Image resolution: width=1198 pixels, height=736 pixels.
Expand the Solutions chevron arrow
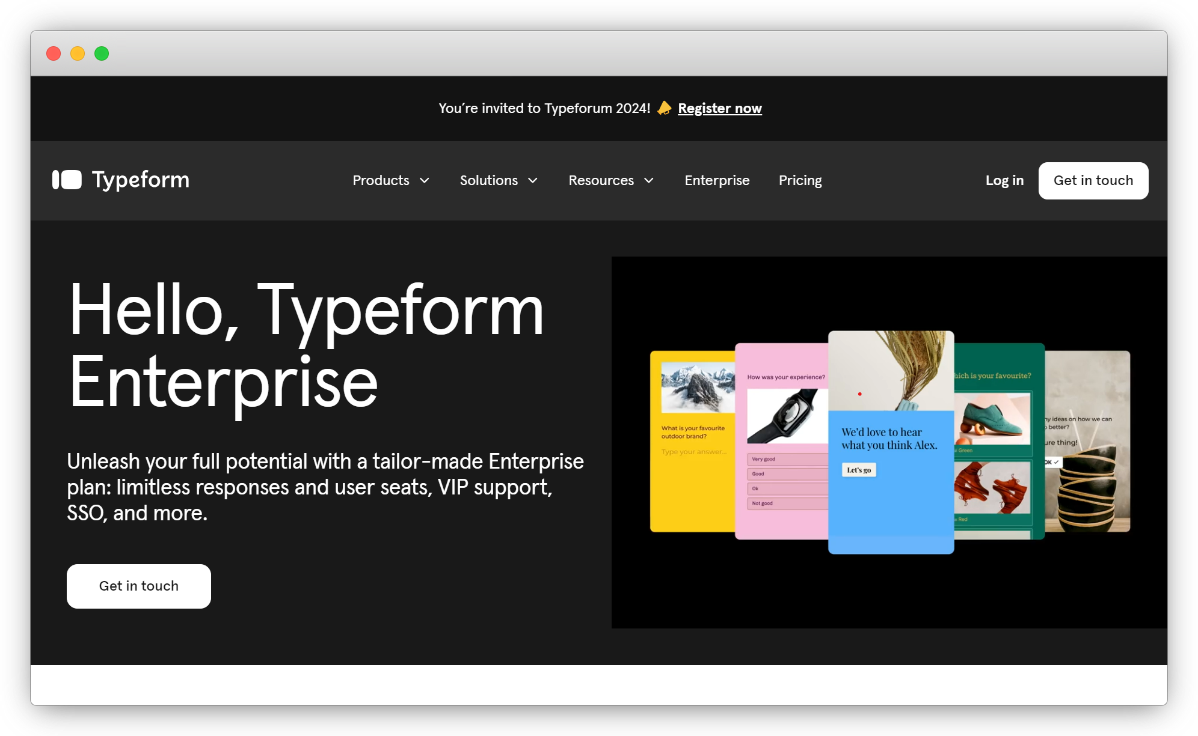click(x=533, y=180)
